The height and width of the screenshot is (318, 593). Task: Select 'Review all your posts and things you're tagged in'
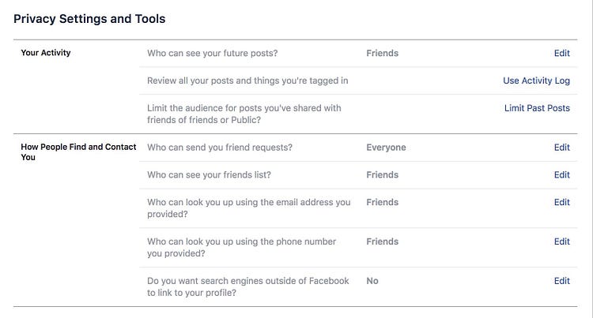coord(247,80)
